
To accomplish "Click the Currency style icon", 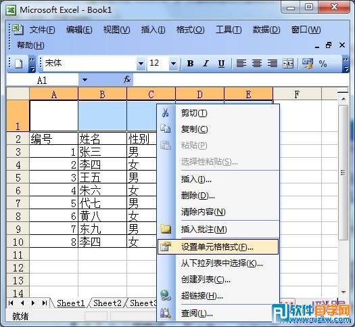I will tap(308, 64).
